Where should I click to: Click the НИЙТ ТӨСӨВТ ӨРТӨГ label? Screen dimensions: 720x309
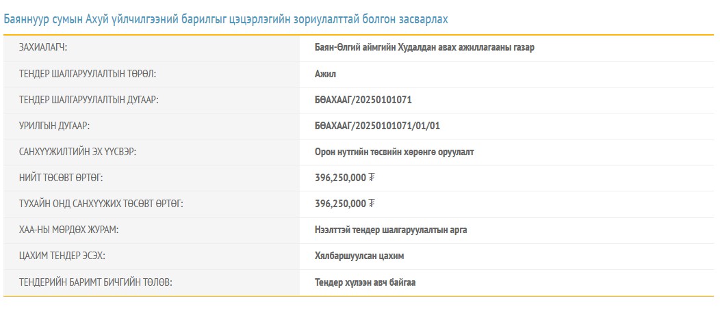[62, 178]
